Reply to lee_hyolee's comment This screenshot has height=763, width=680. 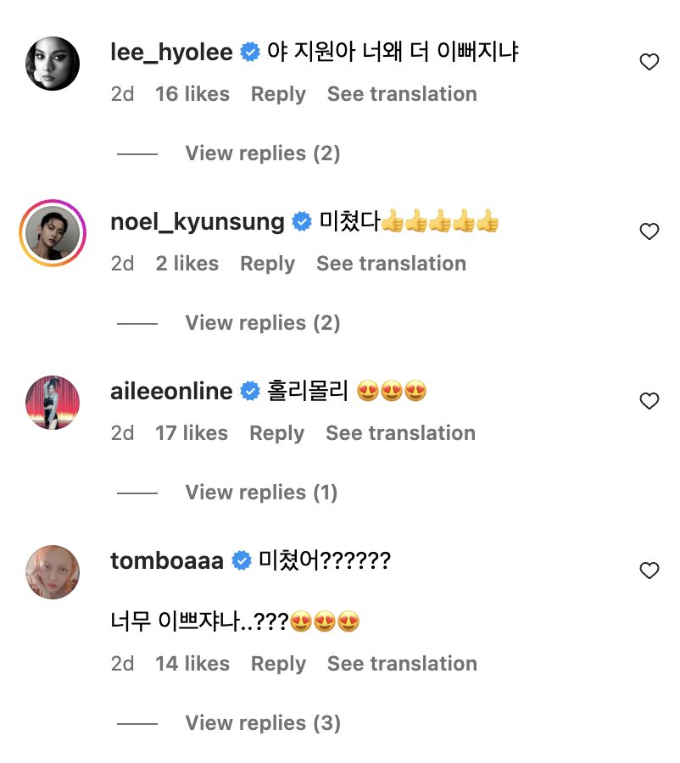coord(278,94)
